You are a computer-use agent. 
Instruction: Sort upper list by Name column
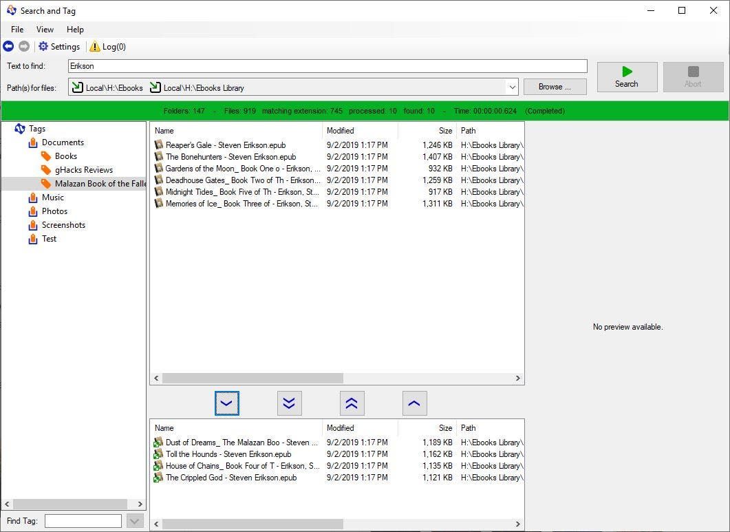pos(236,131)
